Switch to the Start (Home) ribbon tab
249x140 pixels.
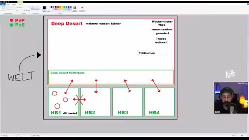point(8,4)
